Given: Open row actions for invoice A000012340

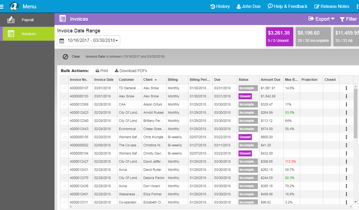Looking at the screenshot, I should (346, 121).
